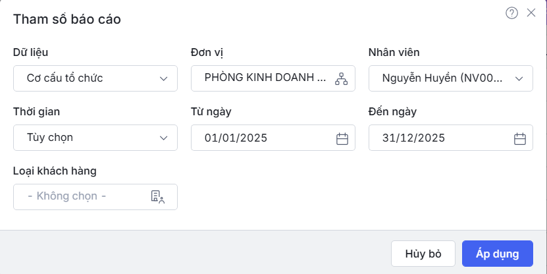Expand the Thời gian dropdown chevron
Image resolution: width=547 pixels, height=274 pixels.
click(164, 138)
